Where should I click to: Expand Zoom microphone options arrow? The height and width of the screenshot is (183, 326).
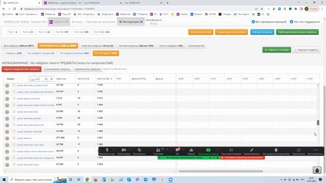114,149
